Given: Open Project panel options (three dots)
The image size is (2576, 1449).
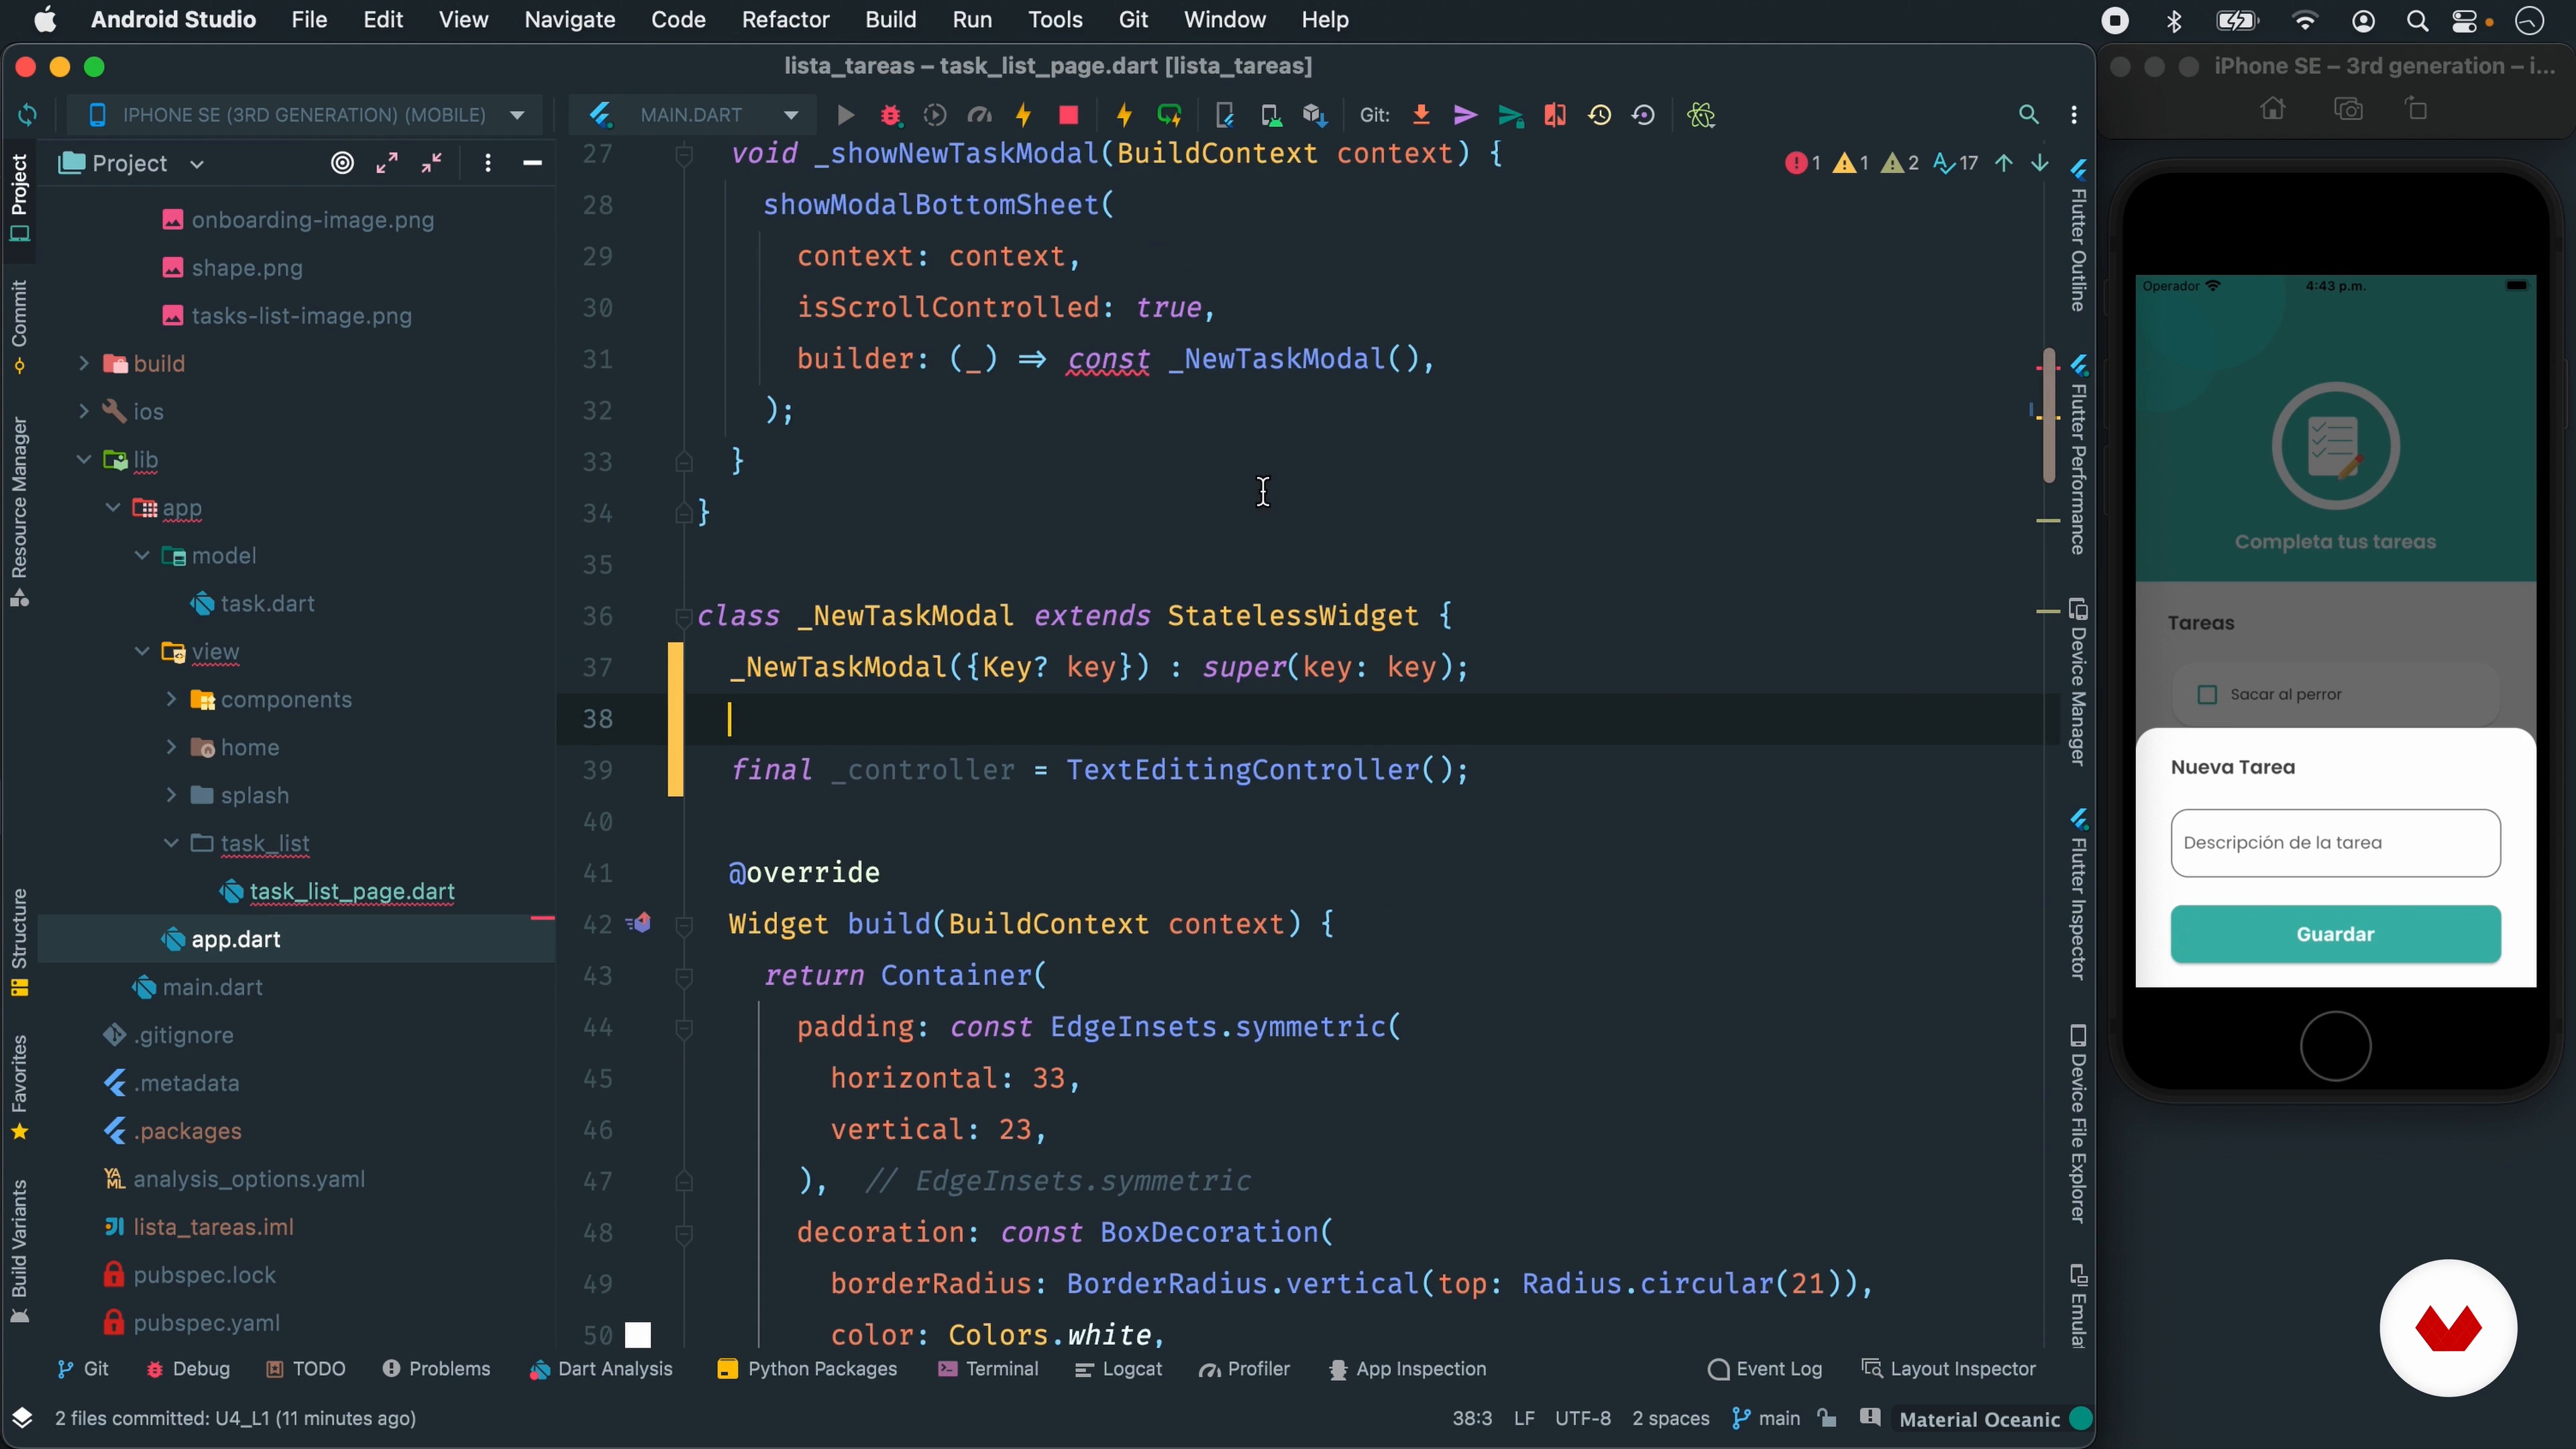Looking at the screenshot, I should point(488,163).
